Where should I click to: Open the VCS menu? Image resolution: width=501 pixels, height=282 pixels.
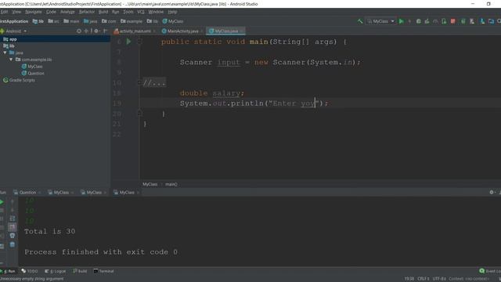141,12
